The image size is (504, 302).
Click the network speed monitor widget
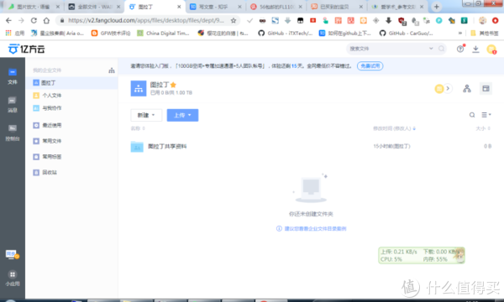coord(422,256)
